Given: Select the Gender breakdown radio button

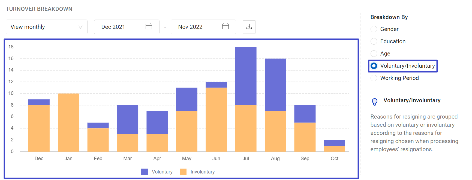Looking at the screenshot, I should (x=374, y=29).
